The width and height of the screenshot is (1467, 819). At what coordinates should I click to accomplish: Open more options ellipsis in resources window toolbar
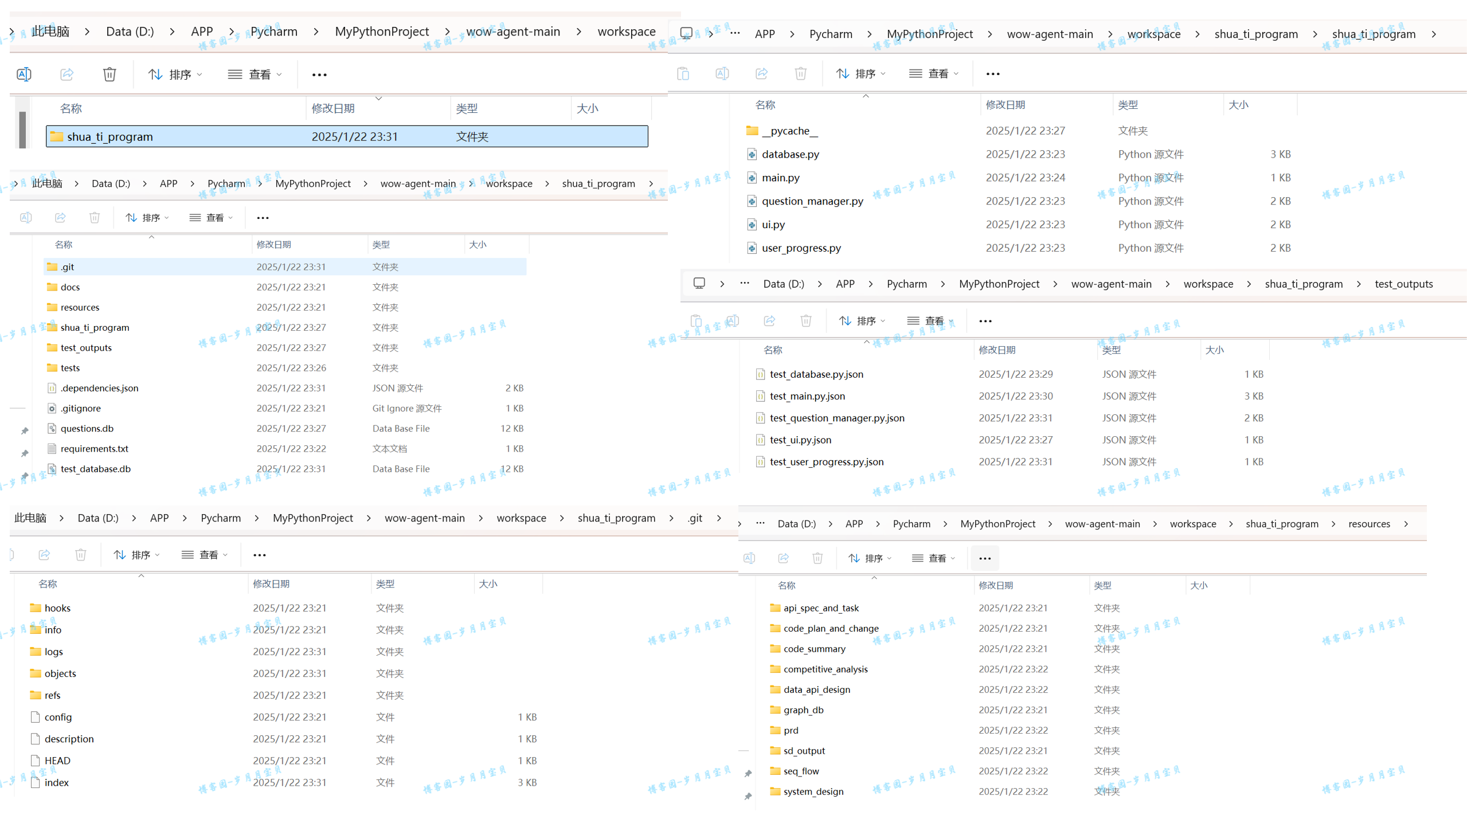[984, 558]
